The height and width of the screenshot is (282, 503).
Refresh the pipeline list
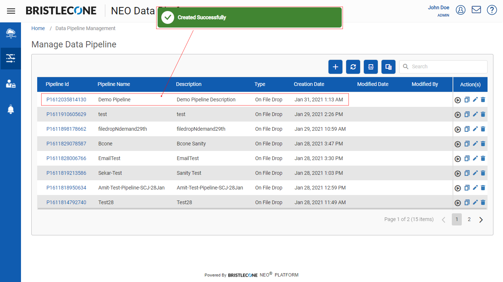click(x=353, y=67)
